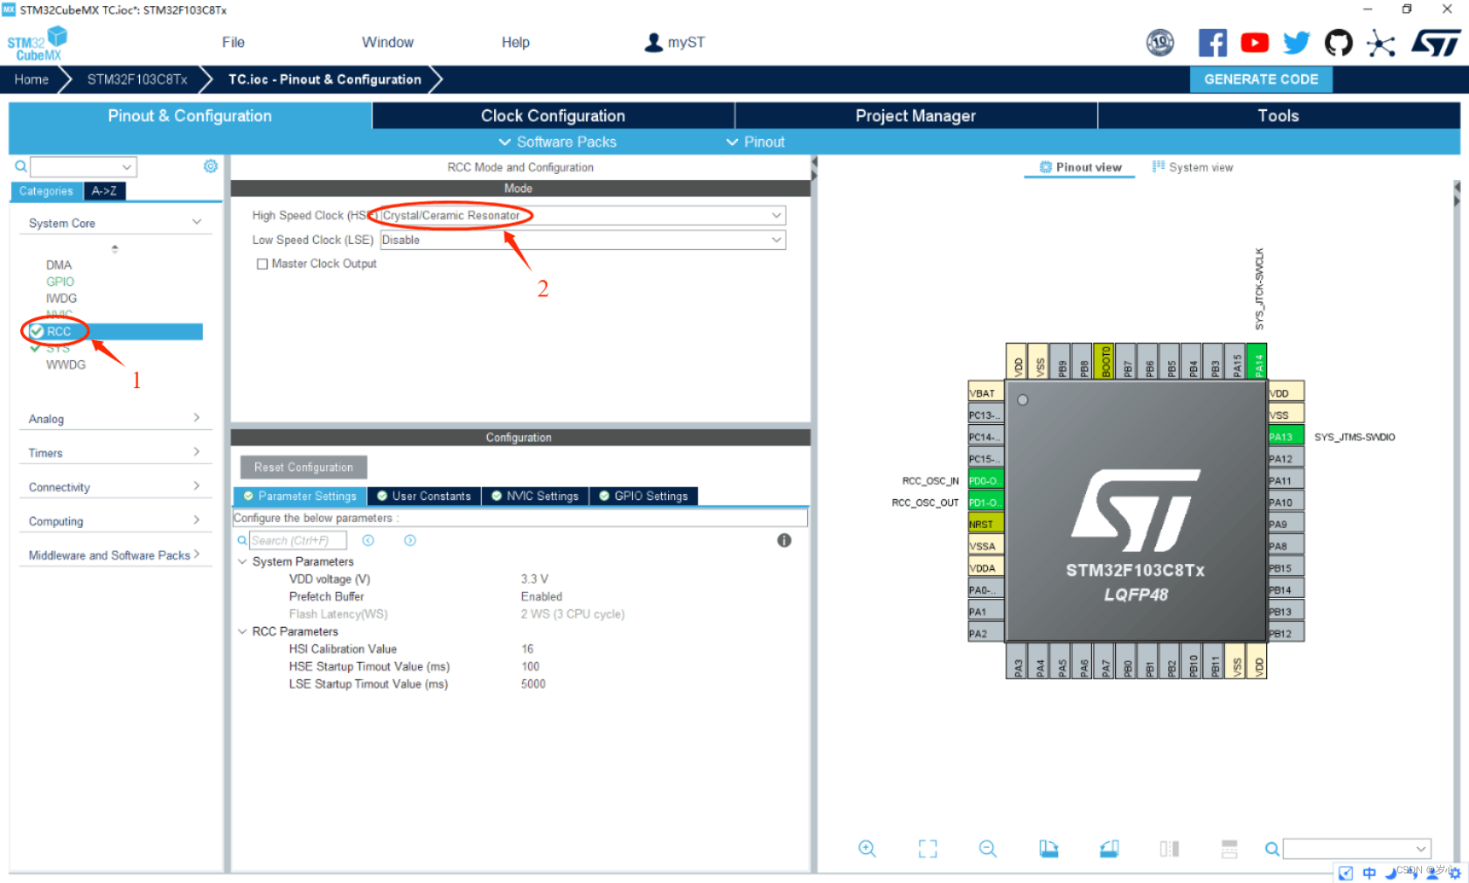The image size is (1469, 883).
Task: Click the peripheral search magnifier icon
Action: [20, 166]
